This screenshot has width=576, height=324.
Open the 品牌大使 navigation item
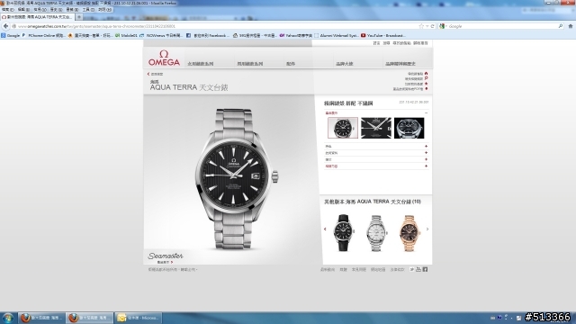[344, 64]
